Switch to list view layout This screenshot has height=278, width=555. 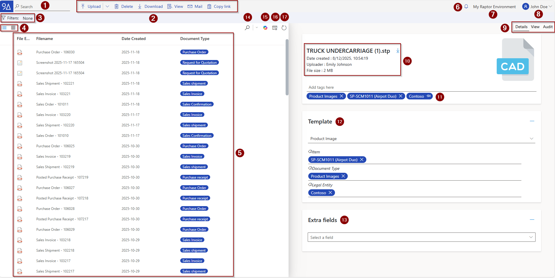tap(5, 28)
